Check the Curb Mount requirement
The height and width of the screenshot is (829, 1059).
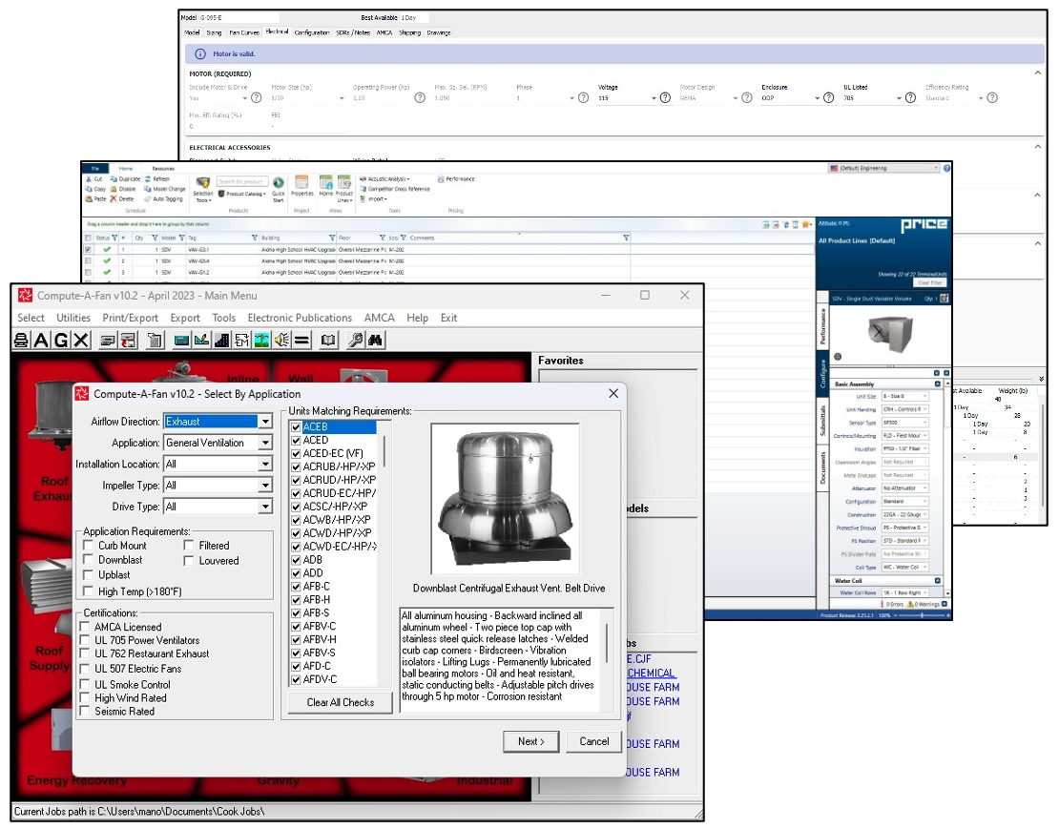89,546
